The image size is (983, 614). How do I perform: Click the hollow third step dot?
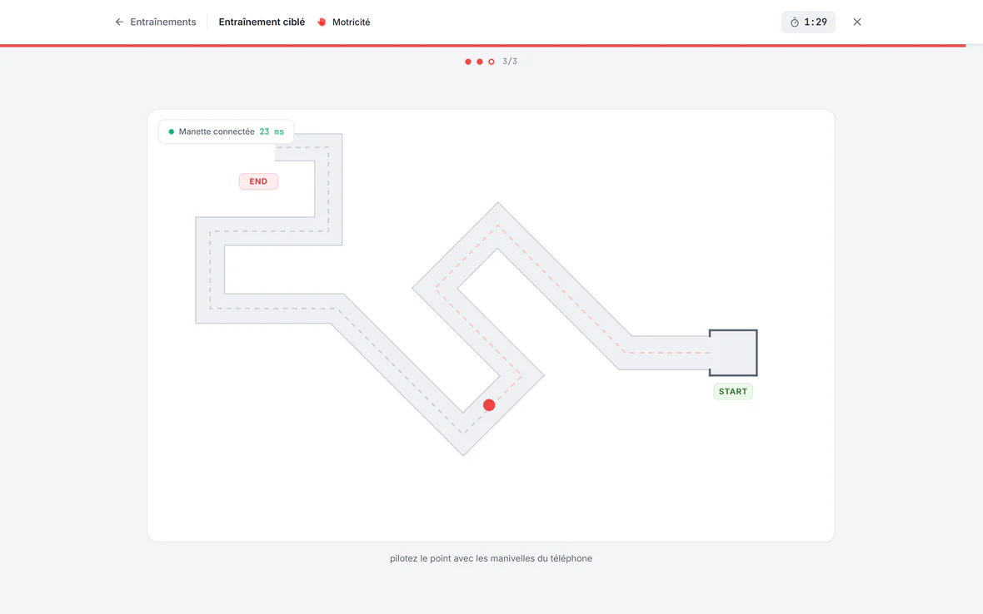(491, 62)
